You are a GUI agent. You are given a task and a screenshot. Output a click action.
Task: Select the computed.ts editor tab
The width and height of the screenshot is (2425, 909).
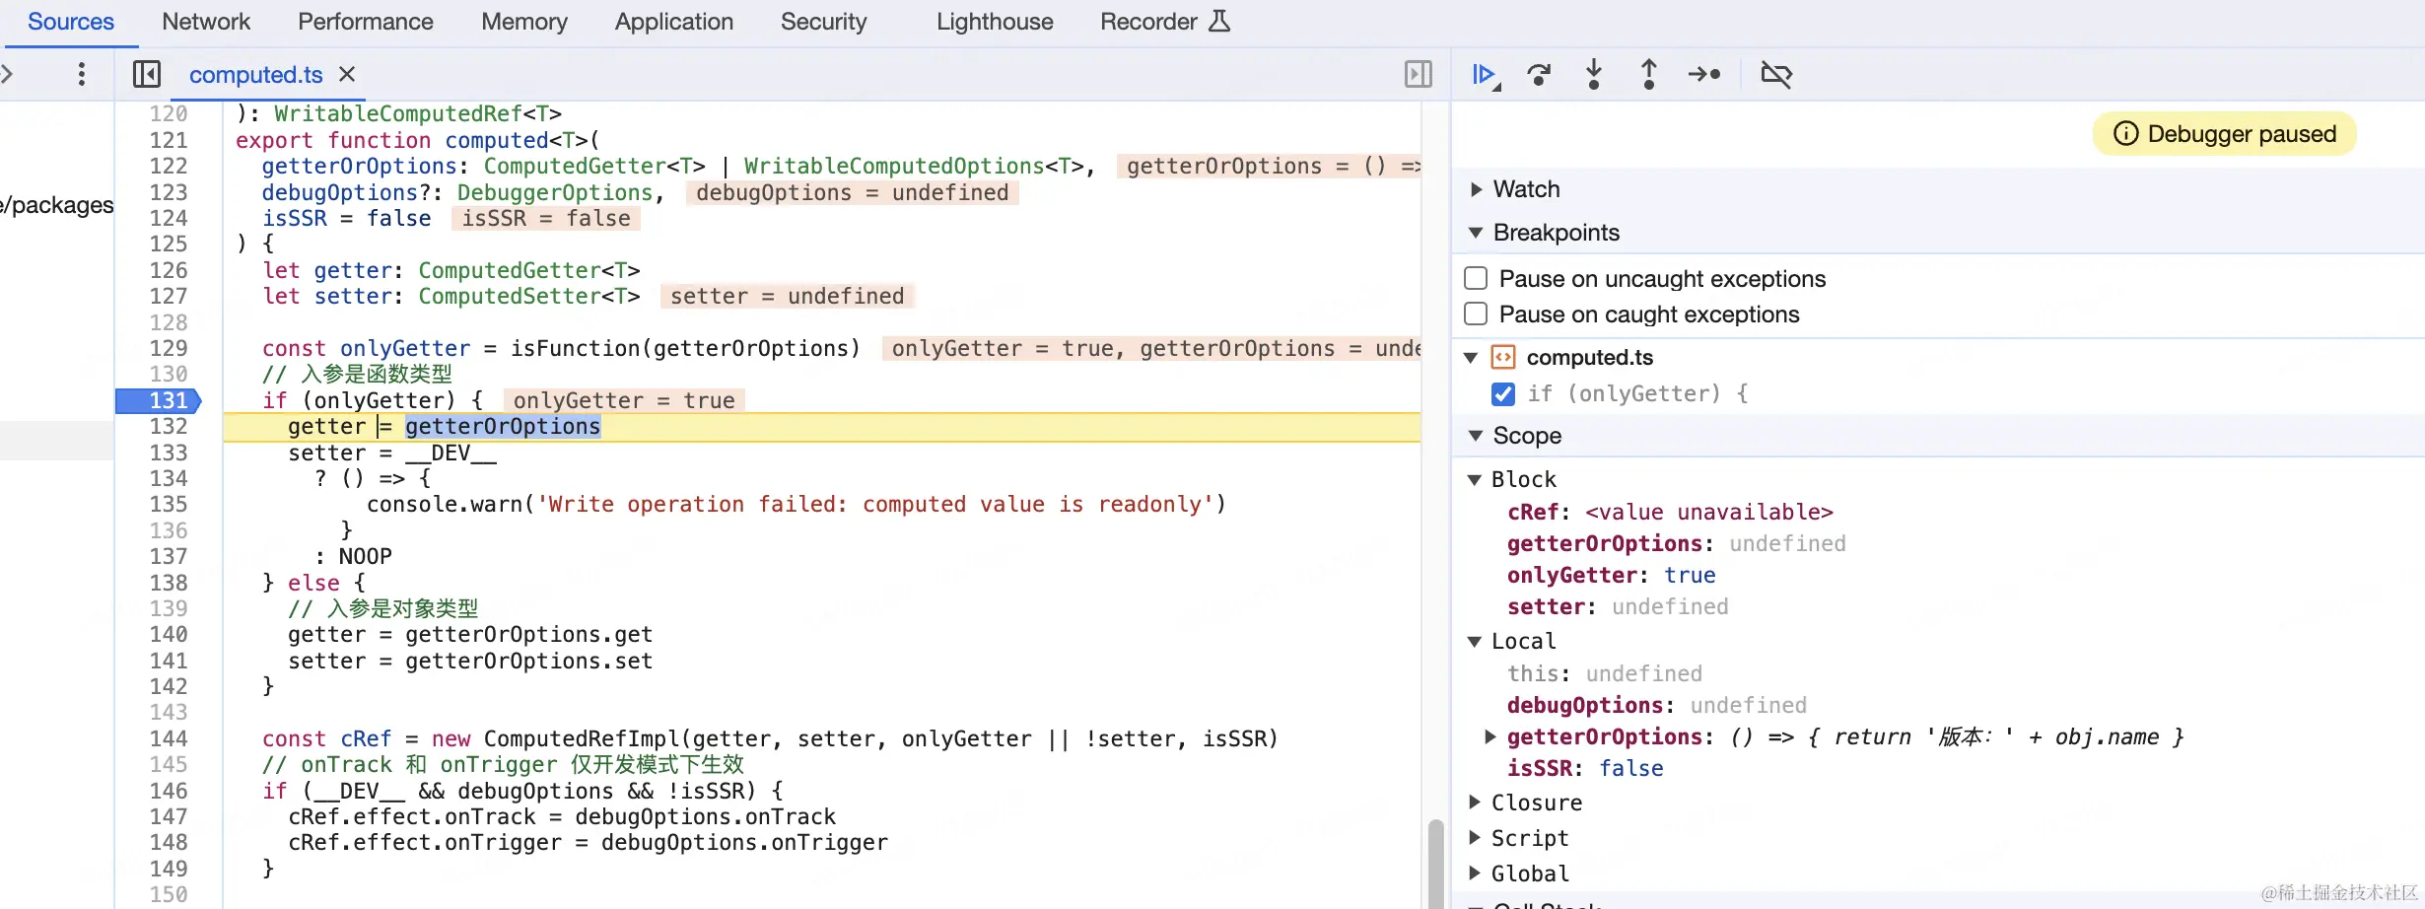255,75
